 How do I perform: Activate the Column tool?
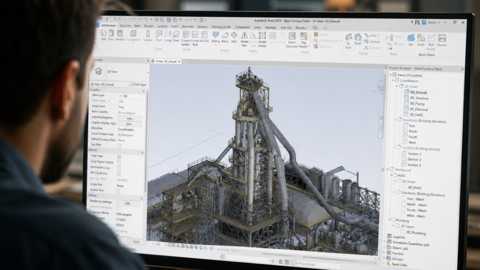click(x=148, y=36)
